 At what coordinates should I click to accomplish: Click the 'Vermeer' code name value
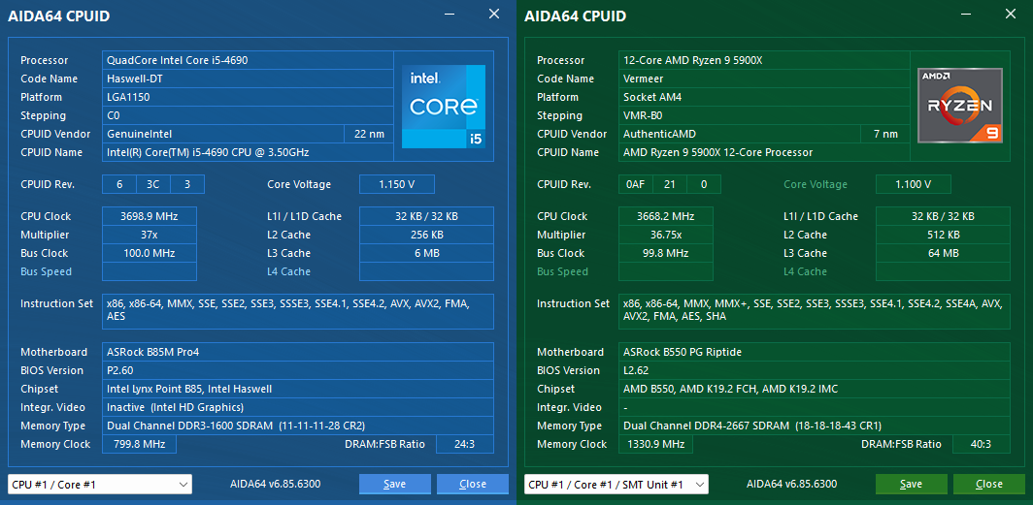764,79
